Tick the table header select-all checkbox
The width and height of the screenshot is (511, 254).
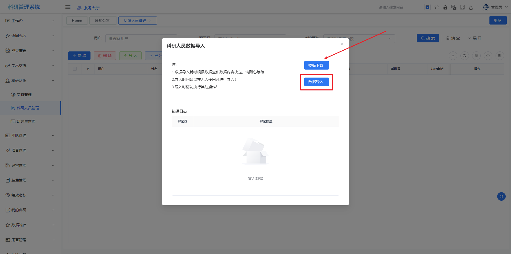tap(75, 69)
